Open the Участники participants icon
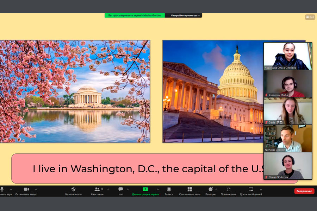Screen dimensions: 317x211 click(97, 189)
